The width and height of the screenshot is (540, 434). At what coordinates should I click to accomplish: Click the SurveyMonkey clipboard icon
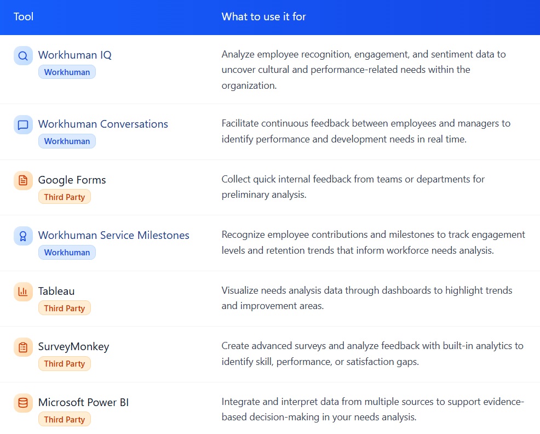(x=23, y=347)
